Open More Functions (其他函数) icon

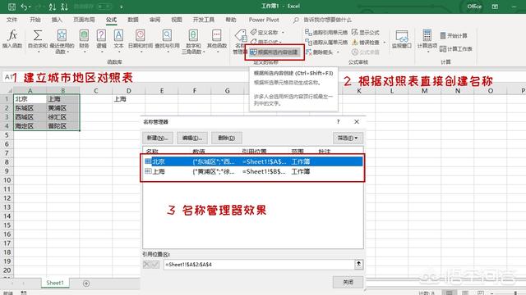[x=217, y=35]
